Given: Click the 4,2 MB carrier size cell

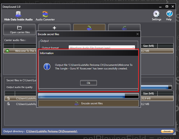Looking at the screenshot, I should click(x=145, y=51).
